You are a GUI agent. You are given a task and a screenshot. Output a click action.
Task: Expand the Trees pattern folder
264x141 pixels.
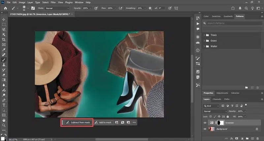tap(204, 35)
